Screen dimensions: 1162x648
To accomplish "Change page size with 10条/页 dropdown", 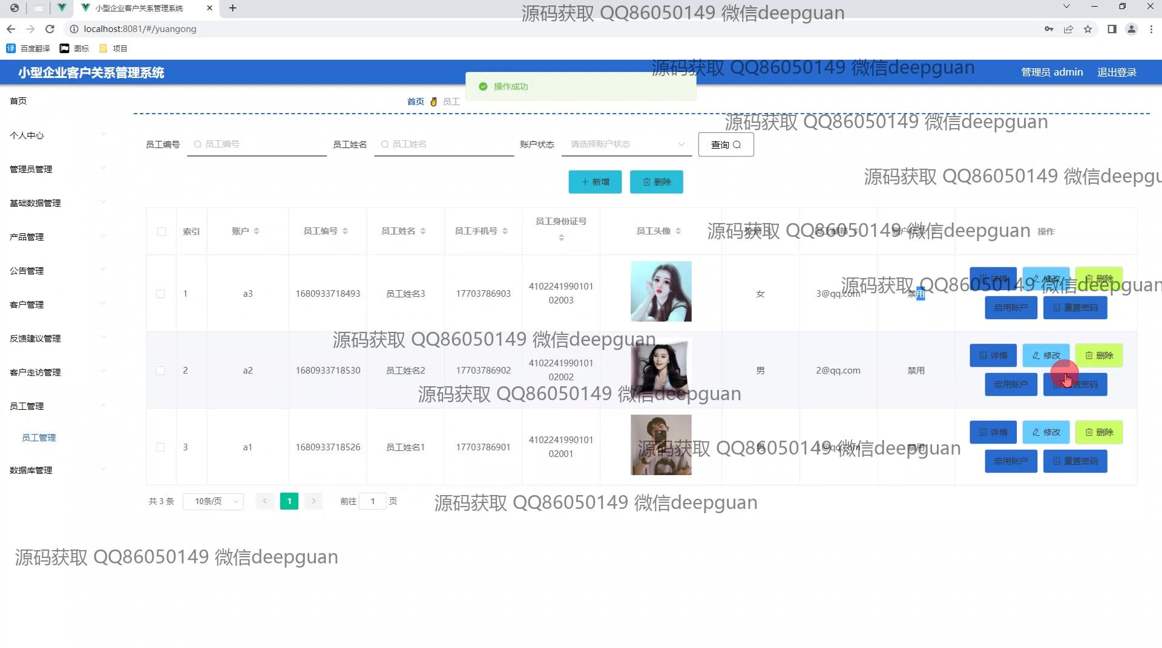I will click(x=213, y=501).
